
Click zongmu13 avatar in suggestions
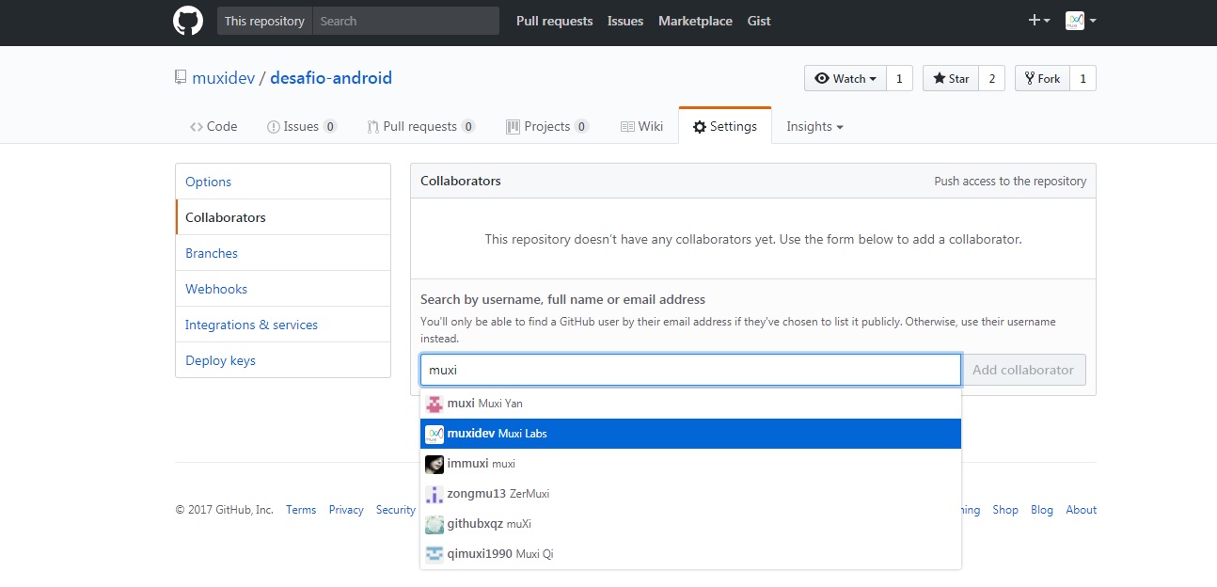coord(435,494)
